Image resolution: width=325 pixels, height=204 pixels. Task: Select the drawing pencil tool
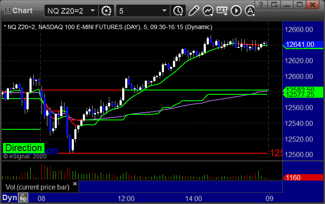click(193, 11)
